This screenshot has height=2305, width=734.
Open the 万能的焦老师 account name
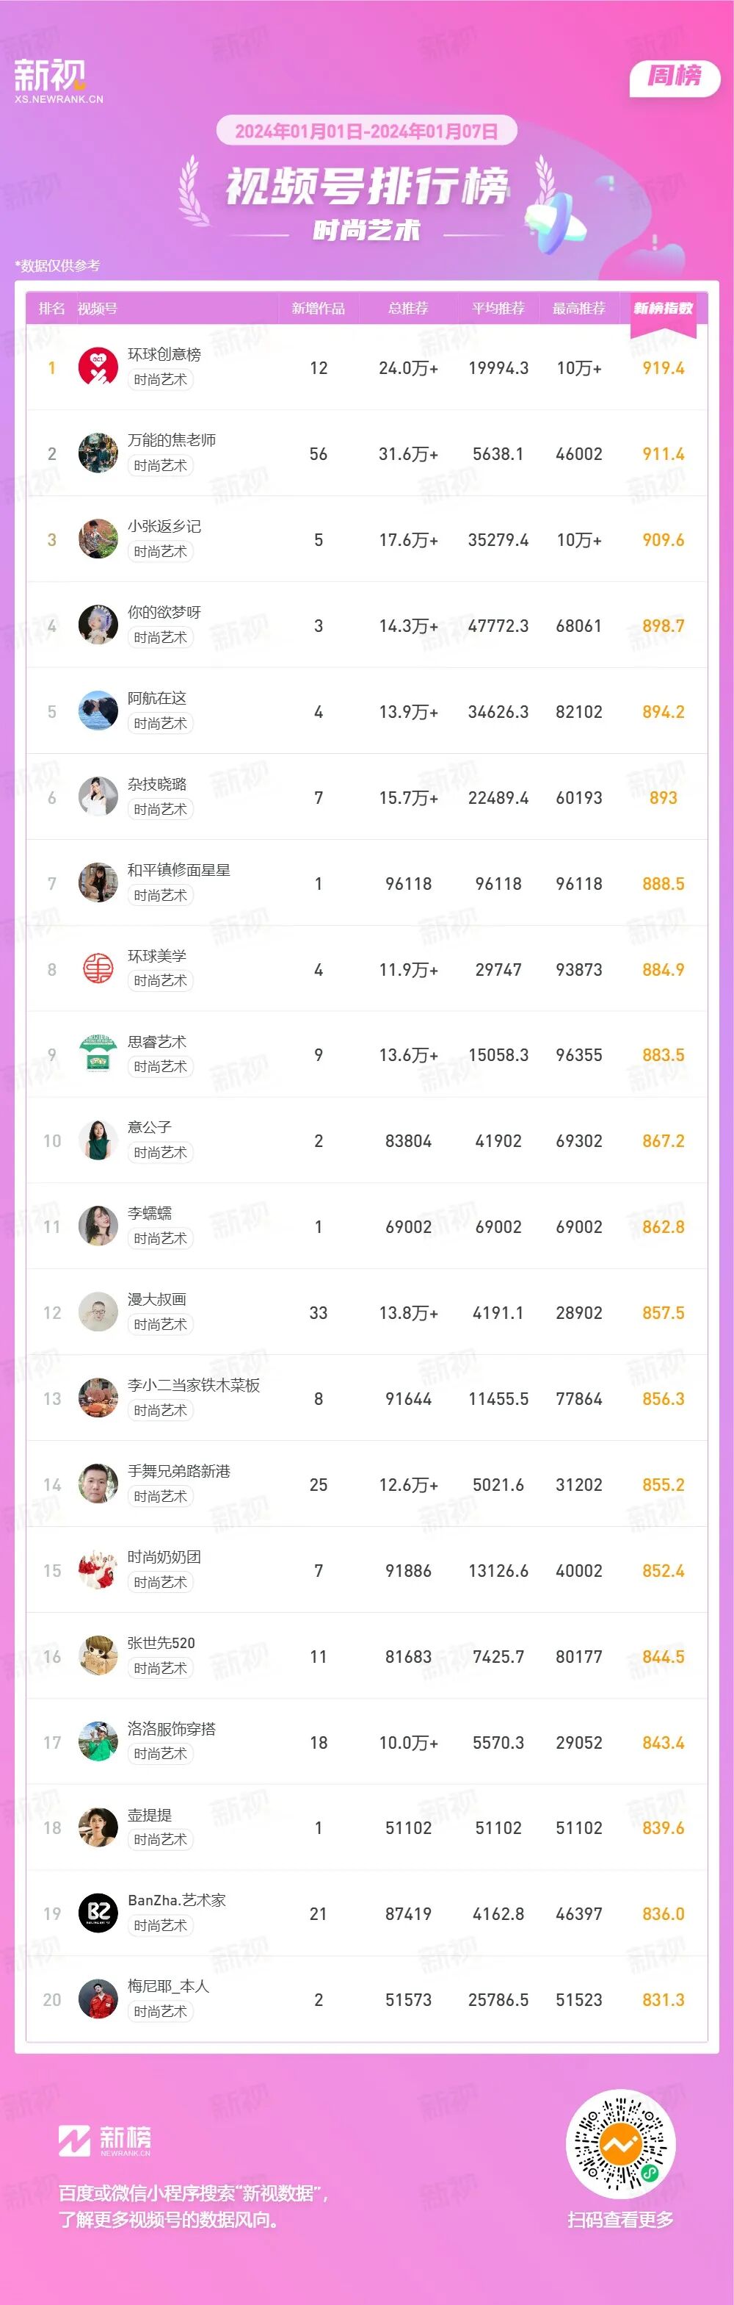(172, 440)
